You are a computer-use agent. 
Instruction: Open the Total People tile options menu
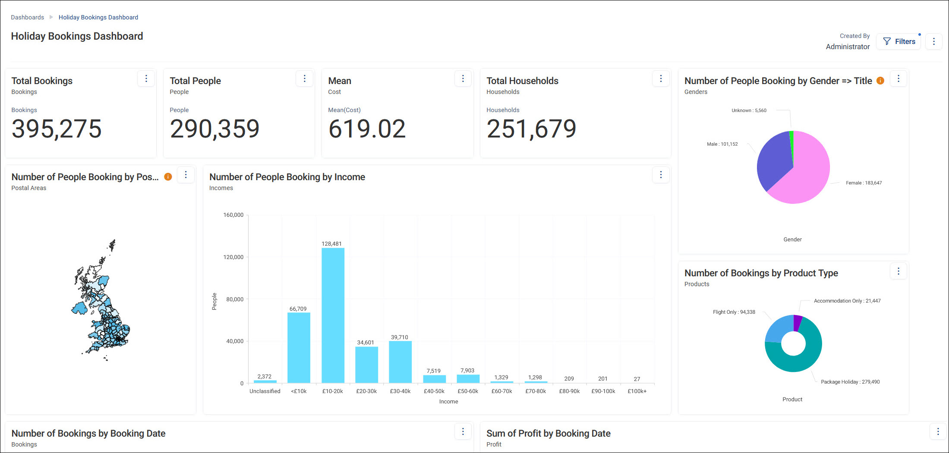305,78
